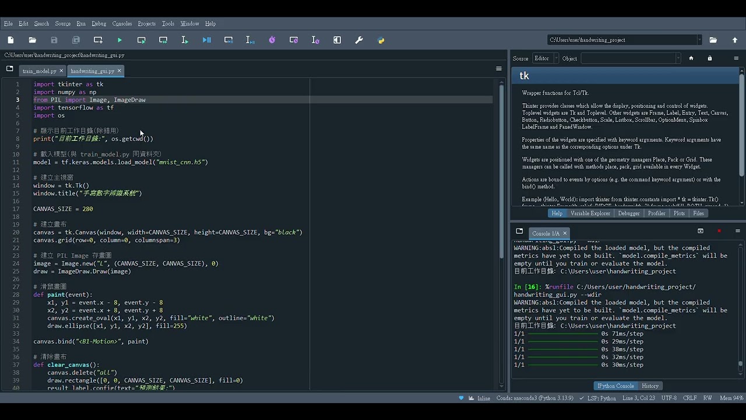Open file using folder toolbar icon
The height and width of the screenshot is (420, 746).
click(32, 40)
